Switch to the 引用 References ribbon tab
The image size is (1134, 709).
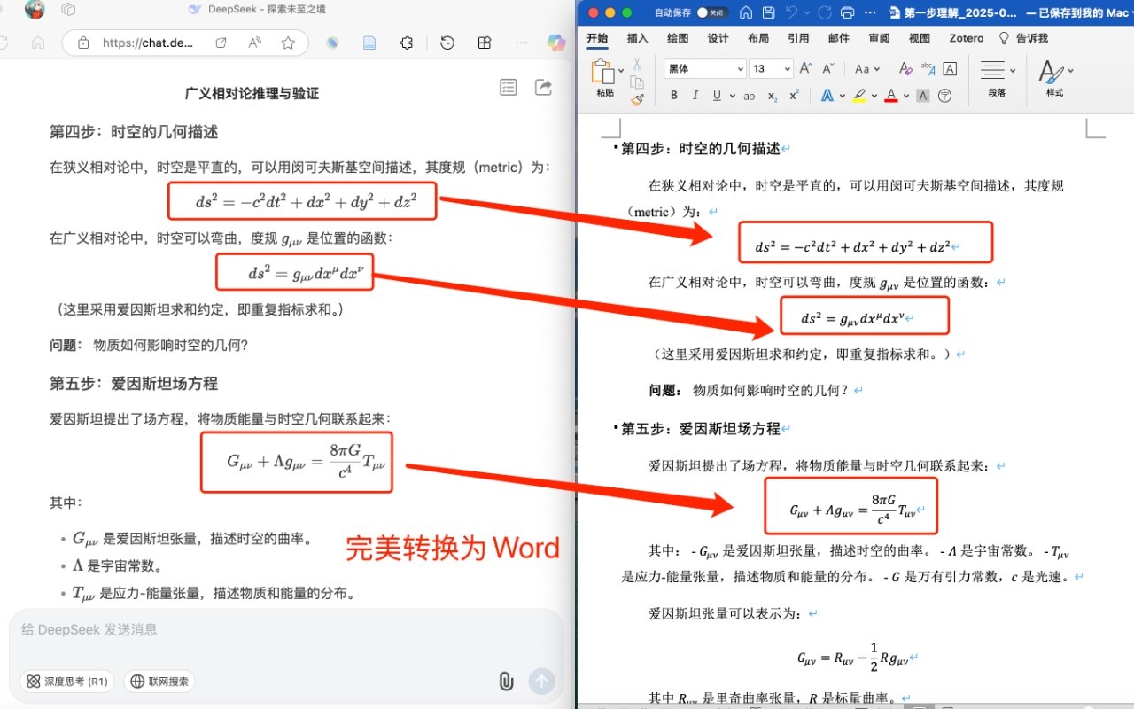tap(798, 38)
